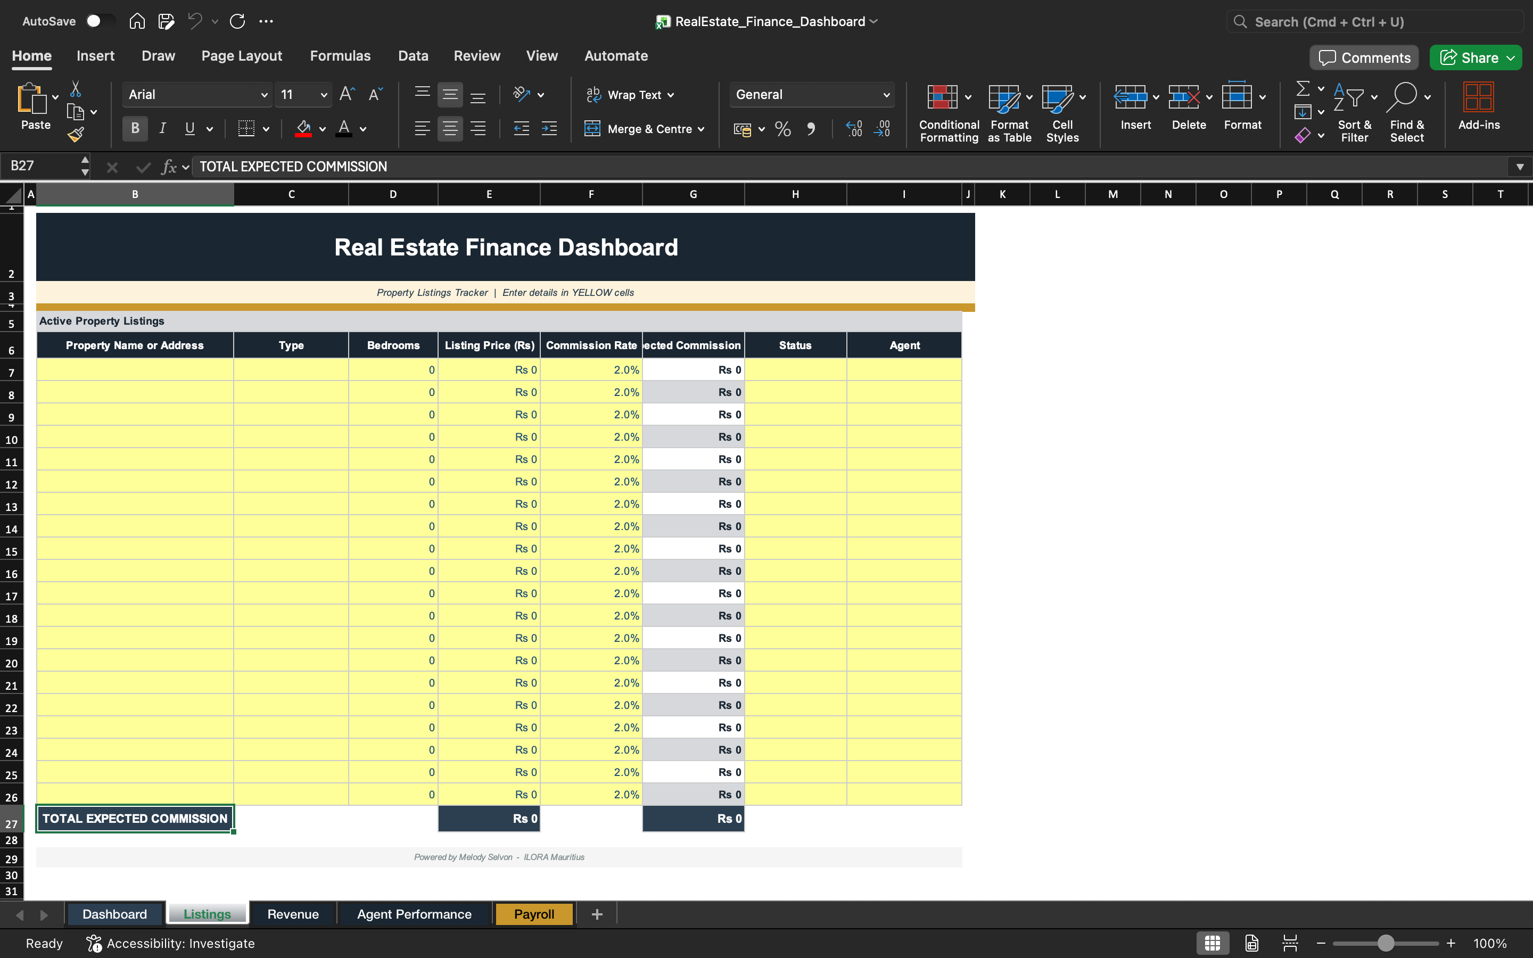Open fill colour dropdown arrow
Screen dimensions: 1533x958
pyautogui.click(x=323, y=129)
